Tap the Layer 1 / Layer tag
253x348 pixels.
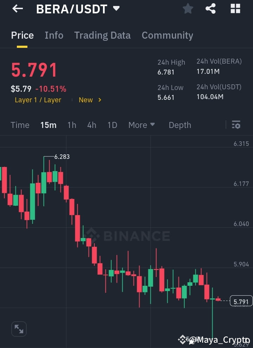(38, 100)
